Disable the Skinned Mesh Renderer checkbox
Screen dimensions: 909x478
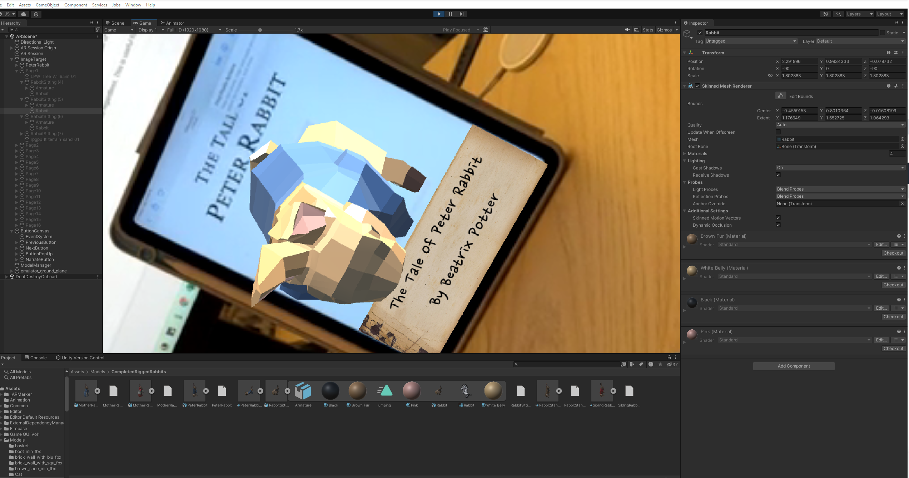(x=697, y=86)
